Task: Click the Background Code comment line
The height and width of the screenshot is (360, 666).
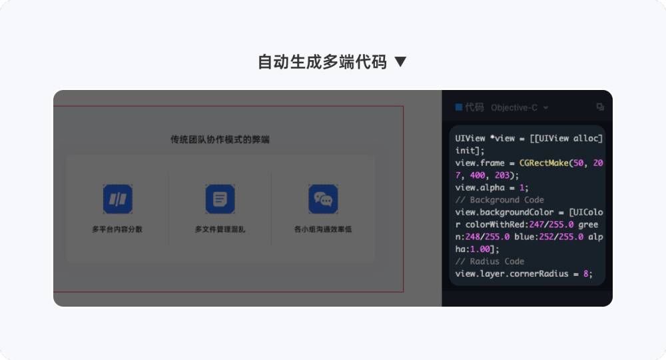Action: pos(499,200)
